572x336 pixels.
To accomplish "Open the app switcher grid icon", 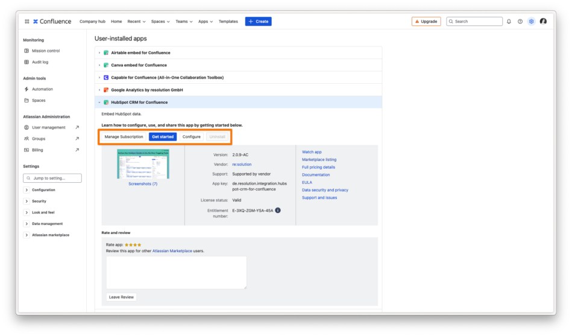I will pyautogui.click(x=27, y=22).
